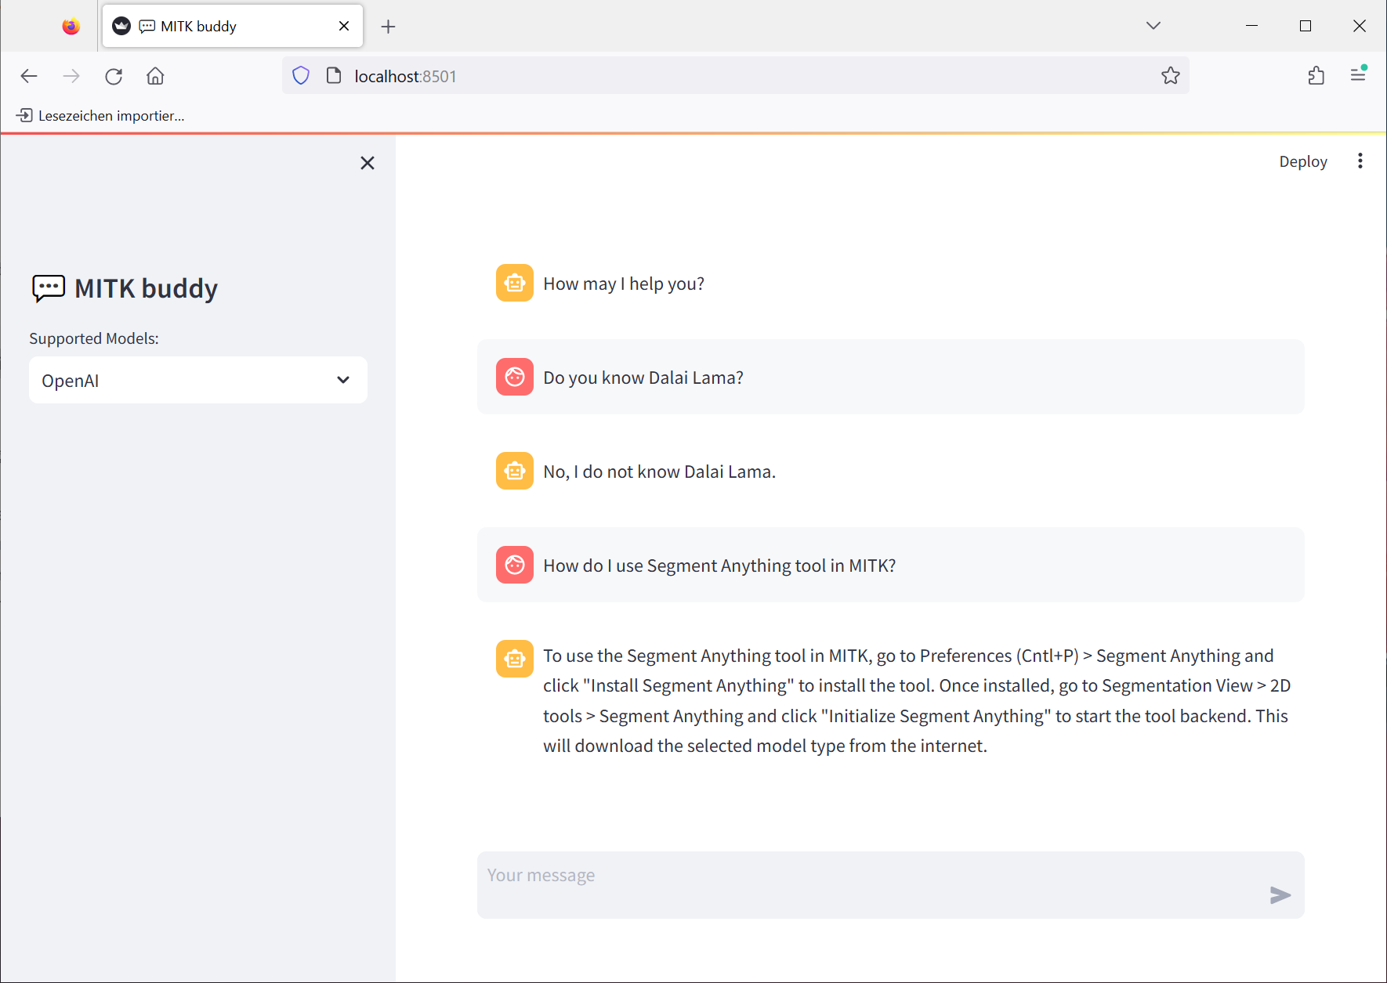Open the tab list chevron
The width and height of the screenshot is (1387, 983).
point(1153,25)
